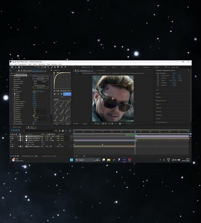Click the next arrow in Flow panel
Viewport: 201px width, 223px height.
click(x=61, y=94)
